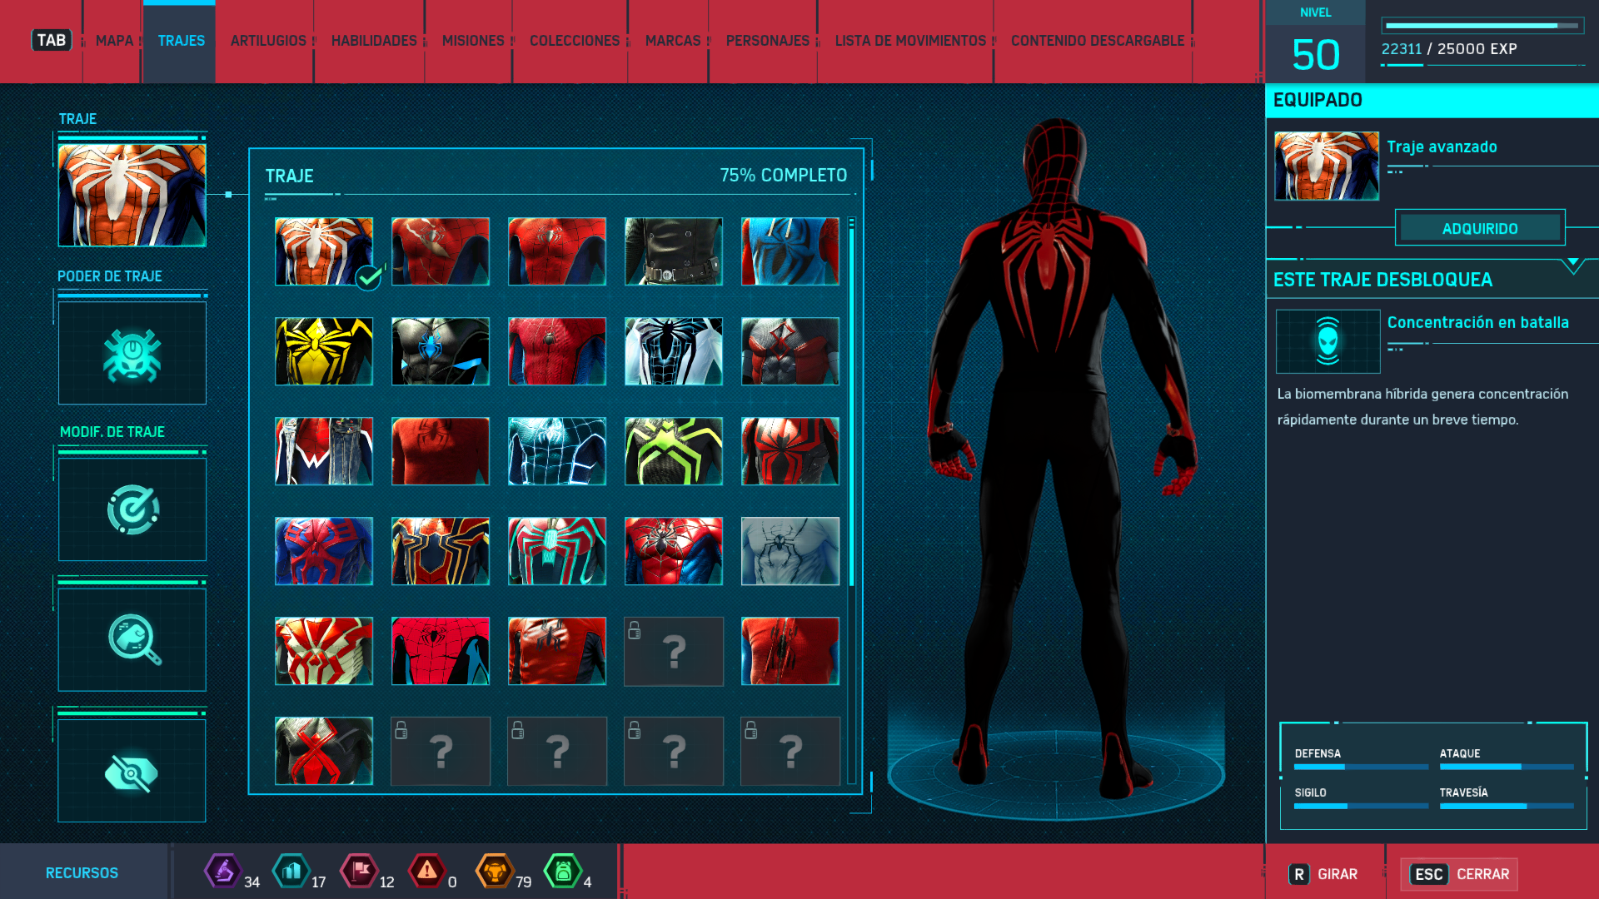The width and height of the screenshot is (1599, 899).
Task: Open CONTENIDO DESCARGABLE tab
Action: 1098,41
